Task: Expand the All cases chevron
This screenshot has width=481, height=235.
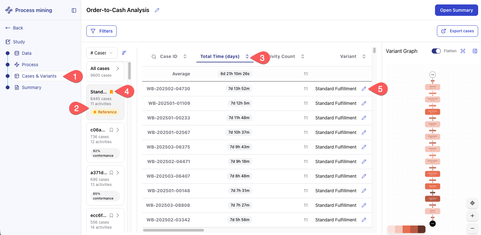Action: (x=118, y=68)
